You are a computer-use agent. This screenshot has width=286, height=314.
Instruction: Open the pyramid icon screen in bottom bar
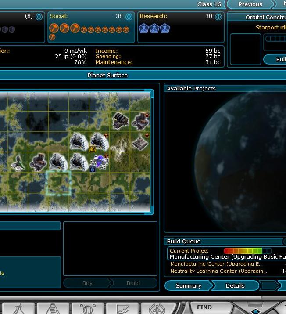pos(53,308)
